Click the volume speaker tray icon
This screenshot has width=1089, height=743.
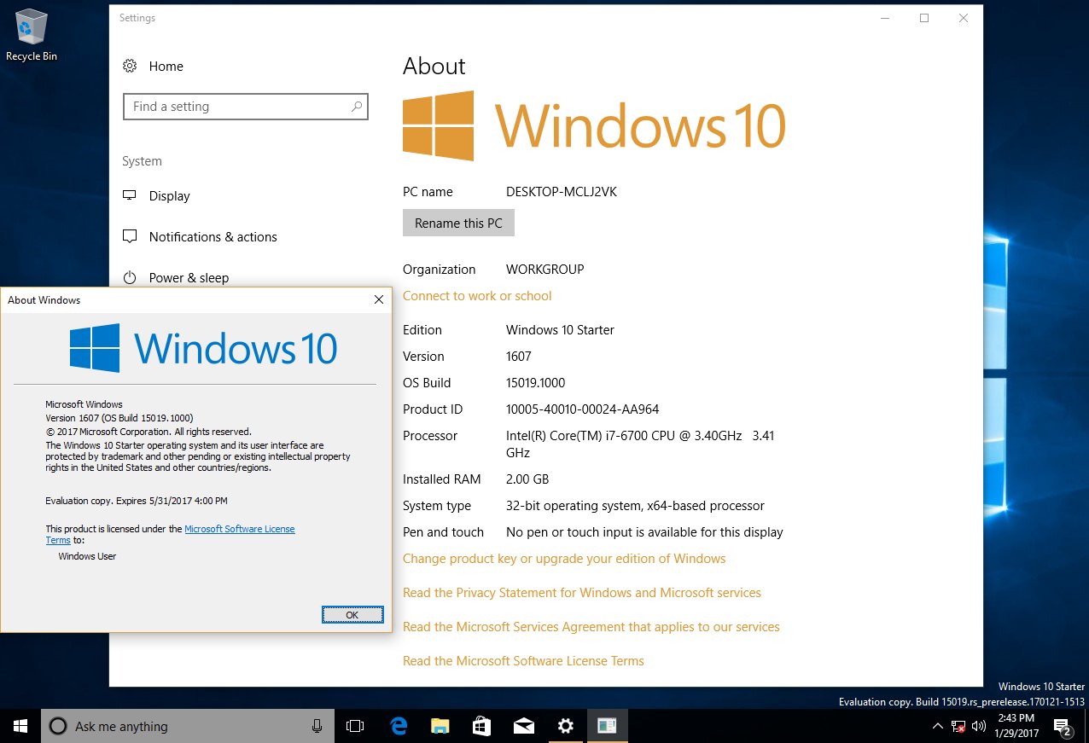[x=980, y=727]
